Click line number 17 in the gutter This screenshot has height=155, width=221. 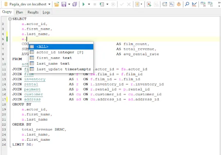4,99
